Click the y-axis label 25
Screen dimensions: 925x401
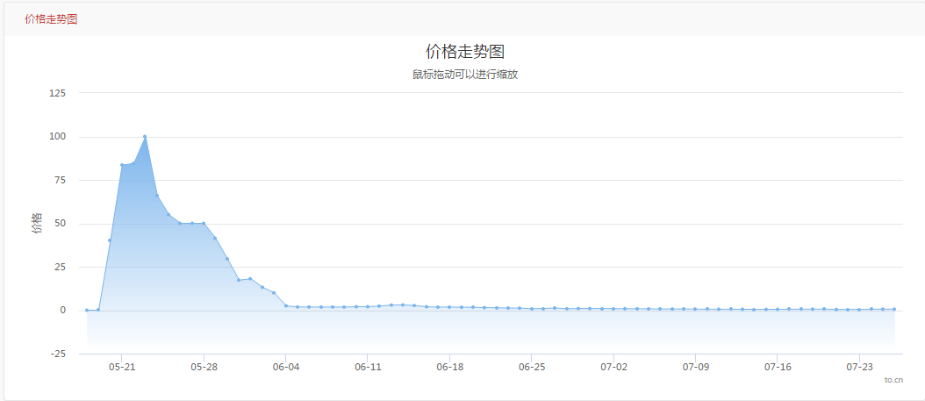click(x=60, y=267)
